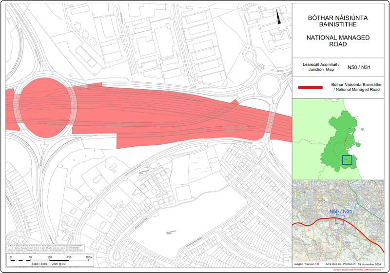Click 'Leagan / Version 1.0' text
This screenshot has width=390, height=273.
[x=306, y=264]
